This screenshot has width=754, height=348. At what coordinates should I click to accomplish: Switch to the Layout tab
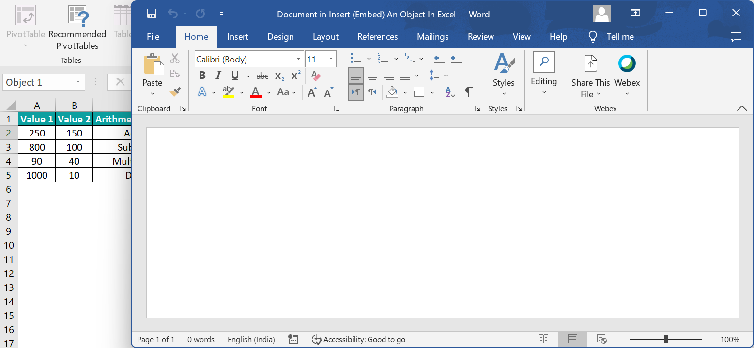pyautogui.click(x=325, y=37)
